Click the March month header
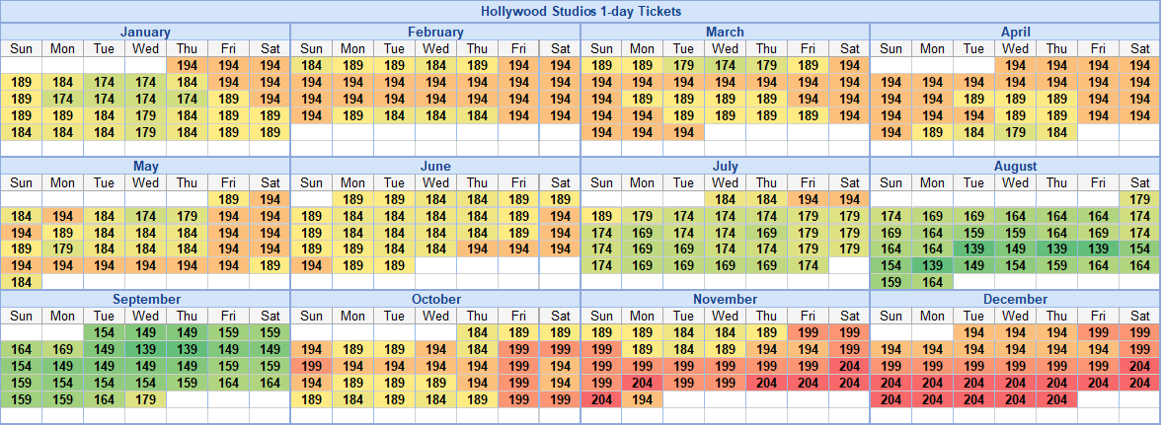1162x426 pixels. [x=725, y=33]
